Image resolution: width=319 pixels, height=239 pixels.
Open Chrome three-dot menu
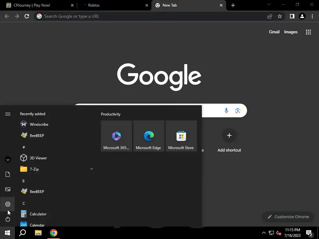pos(312,16)
